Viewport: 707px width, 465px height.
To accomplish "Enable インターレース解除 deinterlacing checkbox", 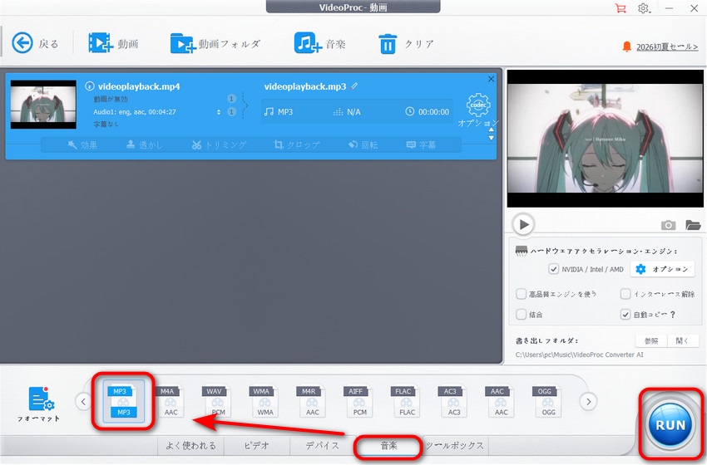I will (625, 294).
